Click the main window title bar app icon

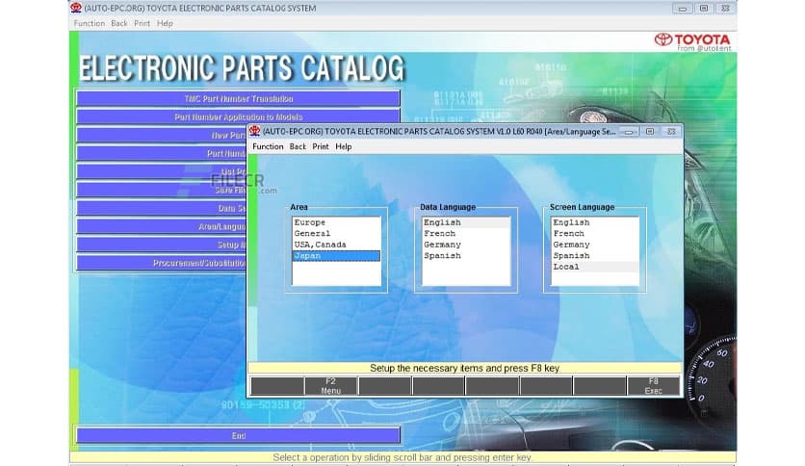(x=76, y=8)
